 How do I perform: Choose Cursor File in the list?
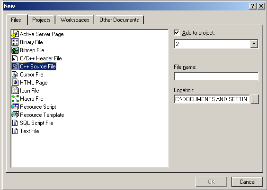(x=32, y=75)
